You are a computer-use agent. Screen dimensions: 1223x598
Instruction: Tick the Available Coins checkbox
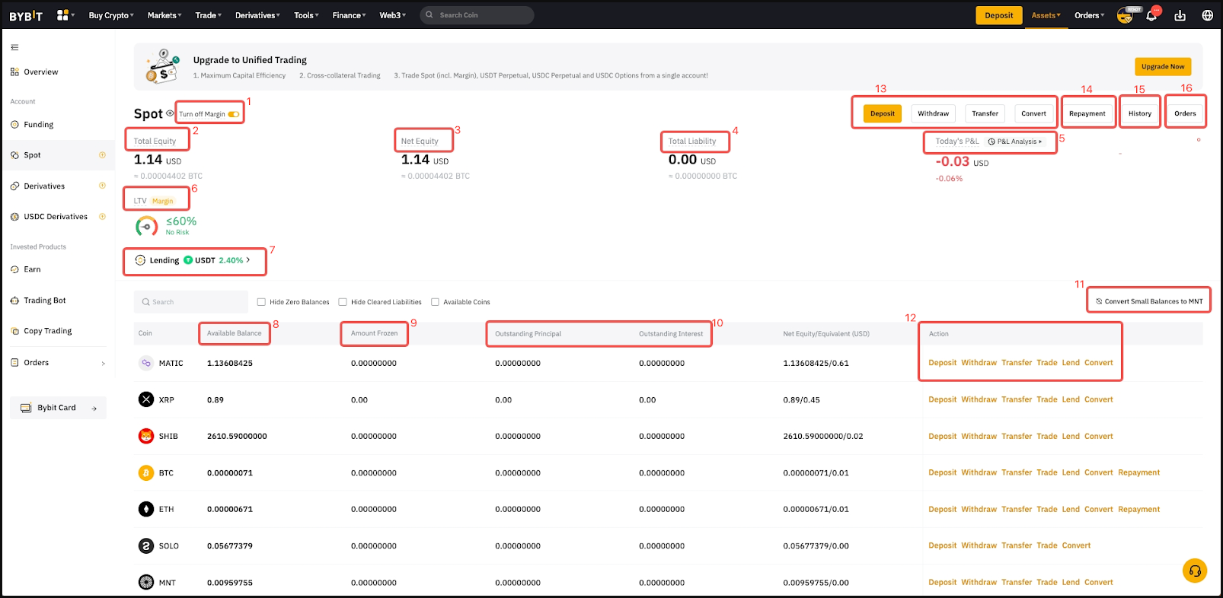436,302
